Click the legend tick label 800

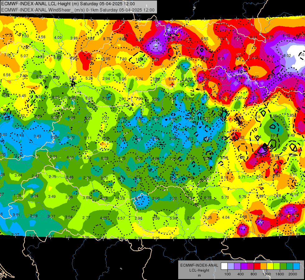pyautogui.click(x=254, y=274)
